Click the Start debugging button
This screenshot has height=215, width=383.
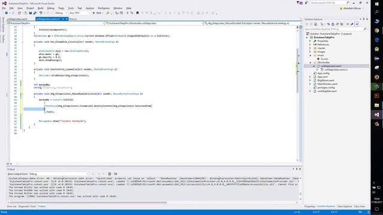[x=97, y=13]
